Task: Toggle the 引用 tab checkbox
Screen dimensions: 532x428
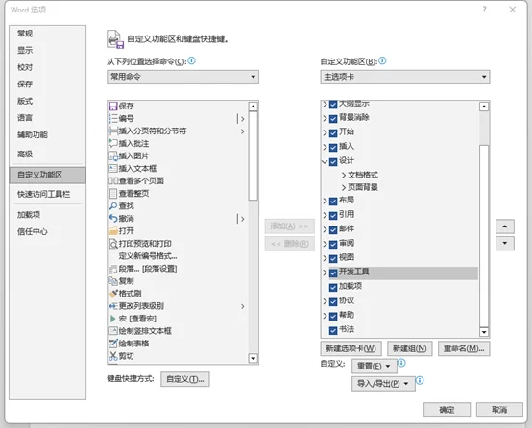Action: click(333, 216)
